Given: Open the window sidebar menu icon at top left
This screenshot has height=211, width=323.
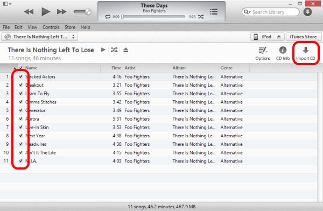Looking at the screenshot, I should pos(7,4).
